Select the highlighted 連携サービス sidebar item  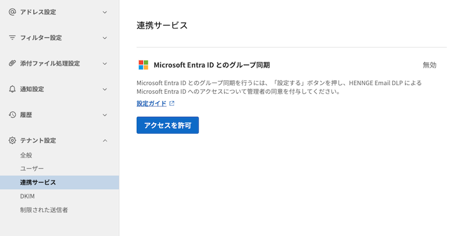tap(60, 182)
